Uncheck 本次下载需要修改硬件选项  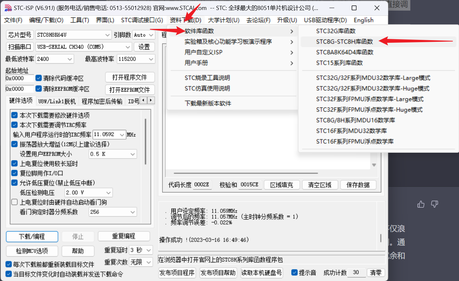(x=15, y=115)
